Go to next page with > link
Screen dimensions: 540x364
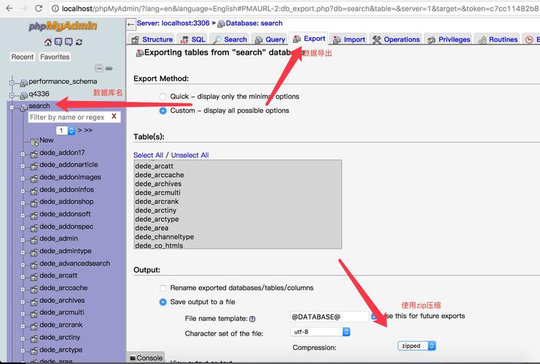click(80, 130)
